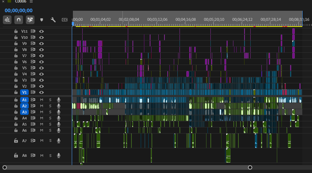This screenshot has width=312, height=173.
Task: Toggle lock on track V9
Action: (16, 43)
